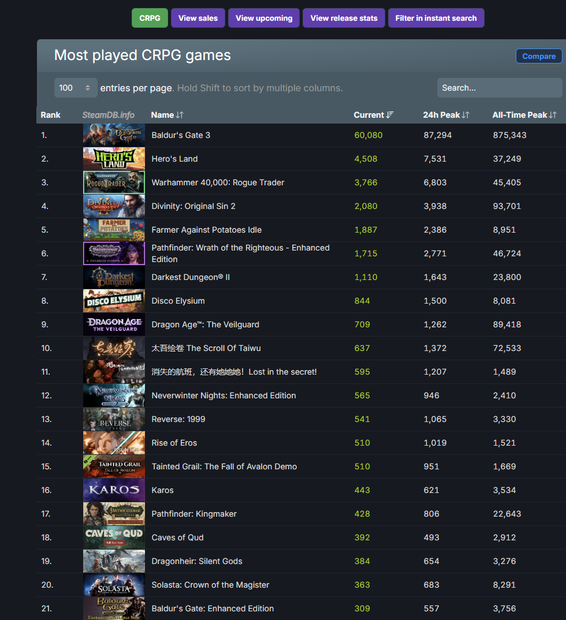
Task: Open the Pathfinder Wrath of the Righteous thumbnail
Action: click(x=114, y=253)
